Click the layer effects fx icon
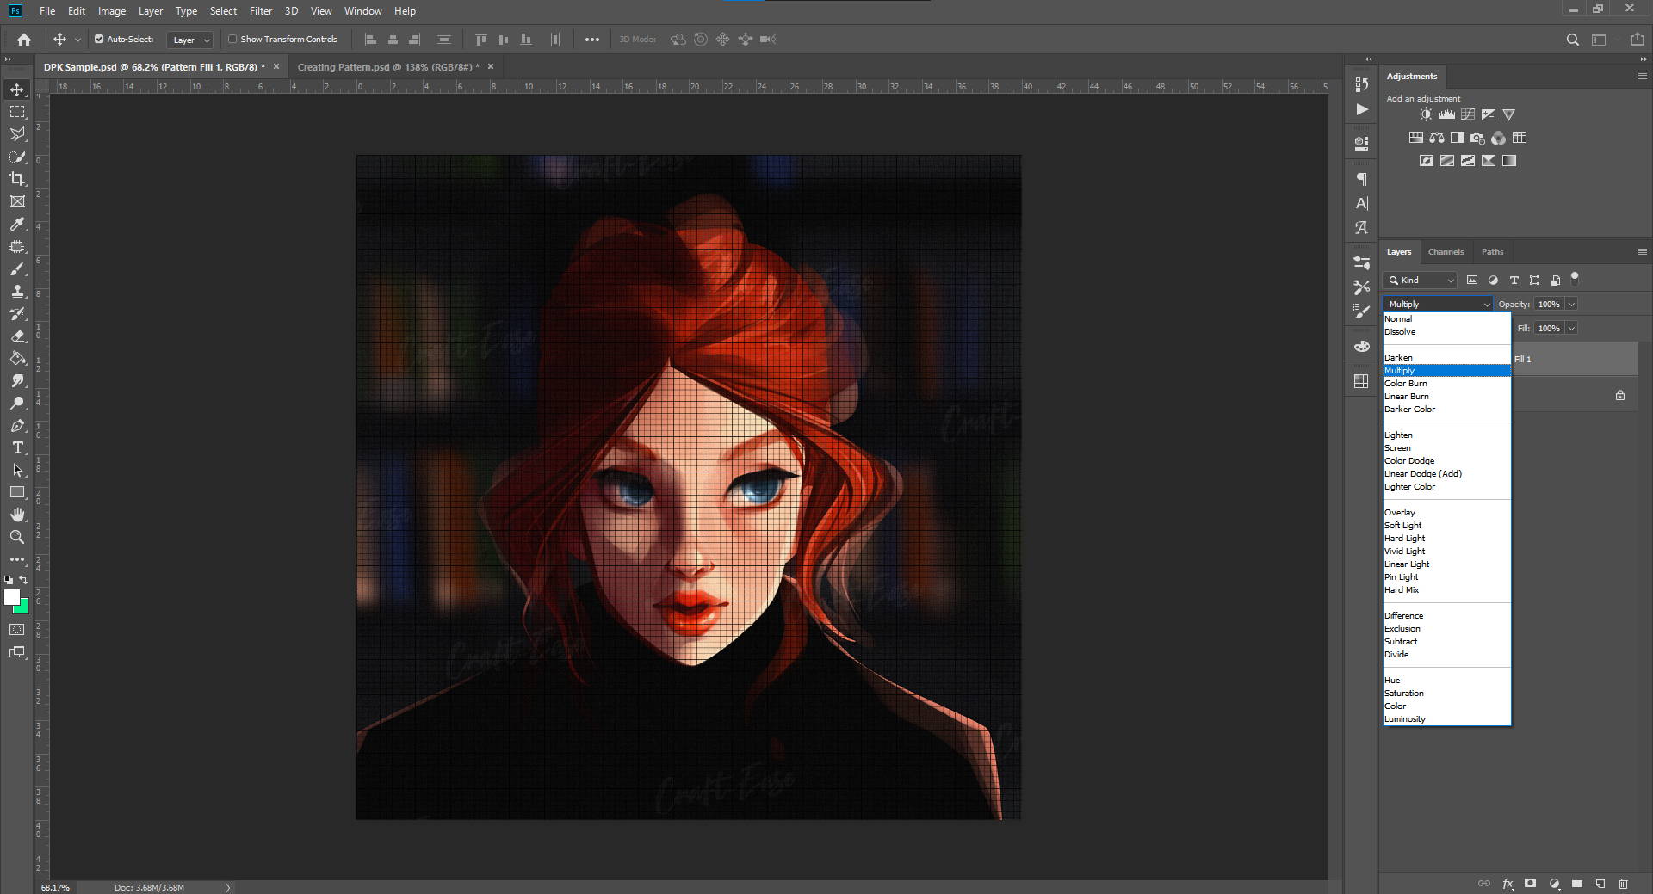Screen dimensions: 1653x894 1508,884
